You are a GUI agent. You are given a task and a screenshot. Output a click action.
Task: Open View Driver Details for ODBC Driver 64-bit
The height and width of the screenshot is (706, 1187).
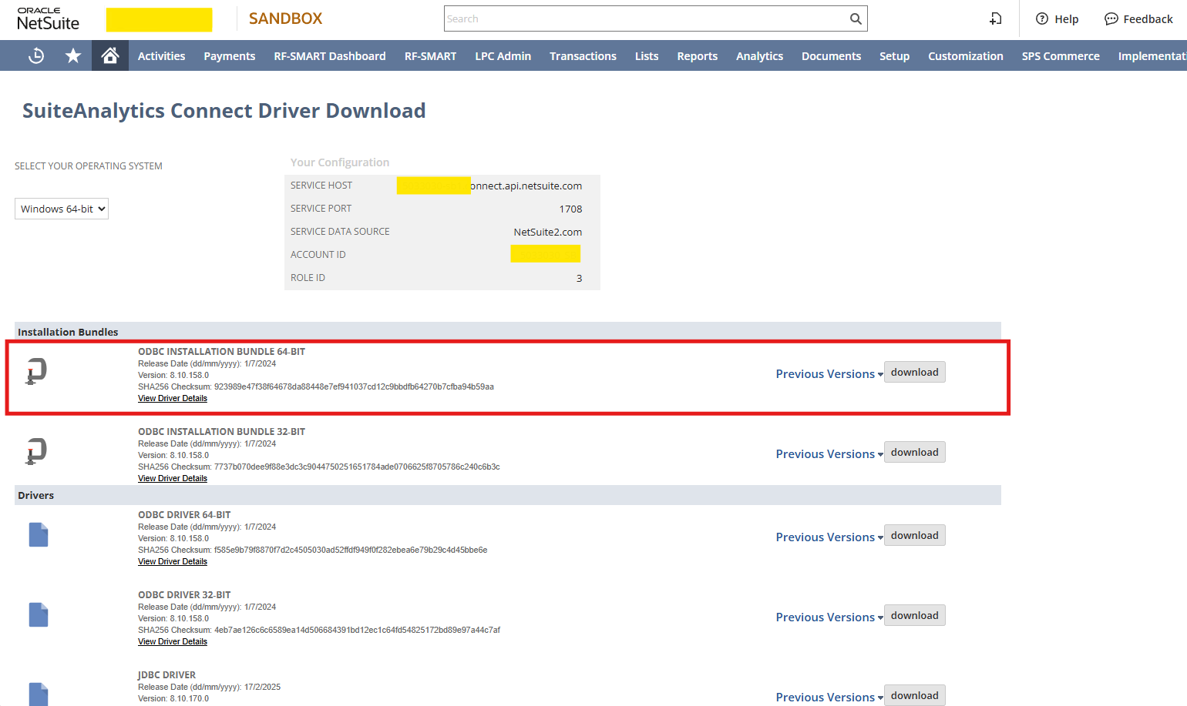173,562
